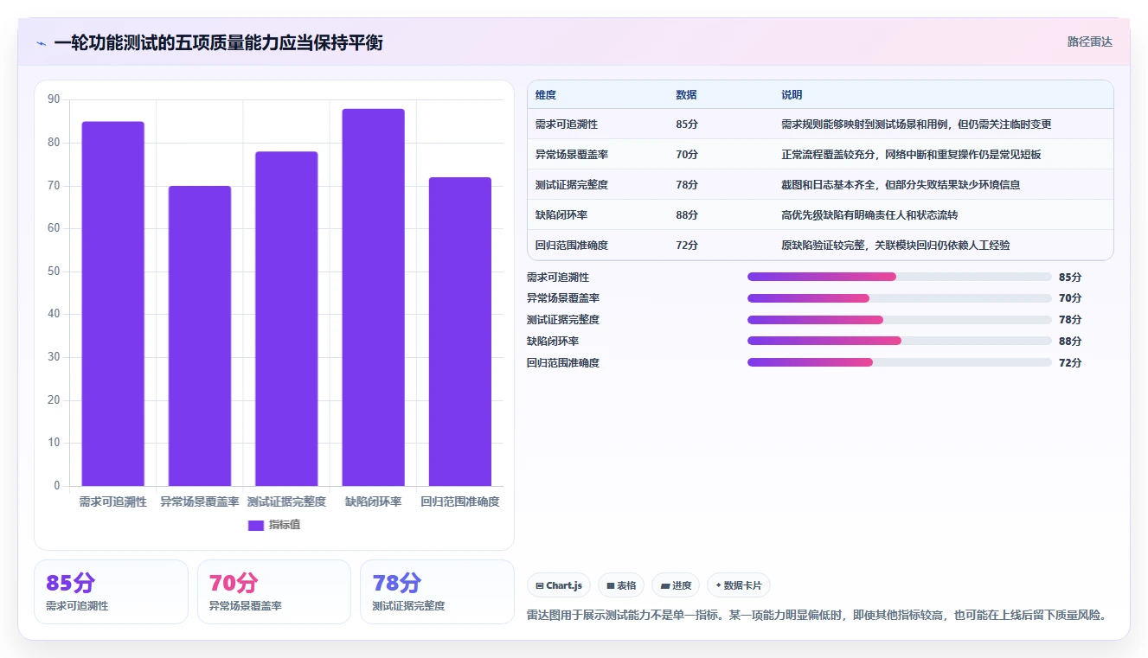Click the Chart.js tag chip
The width and height of the screenshot is (1148, 658).
coord(559,585)
